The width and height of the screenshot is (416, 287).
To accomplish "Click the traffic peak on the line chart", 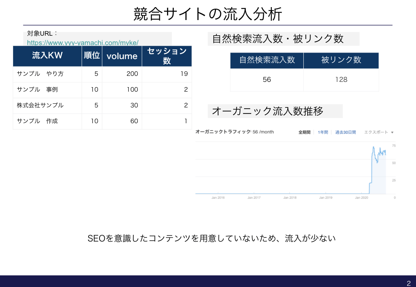I will (x=374, y=147).
